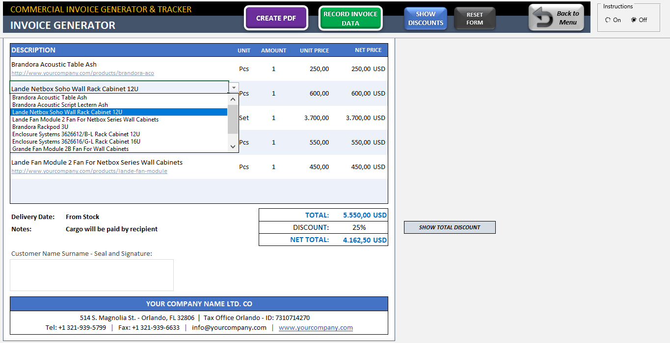This screenshot has width=670, height=343.
Task: Select Instructions On radio button
Action: point(608,20)
